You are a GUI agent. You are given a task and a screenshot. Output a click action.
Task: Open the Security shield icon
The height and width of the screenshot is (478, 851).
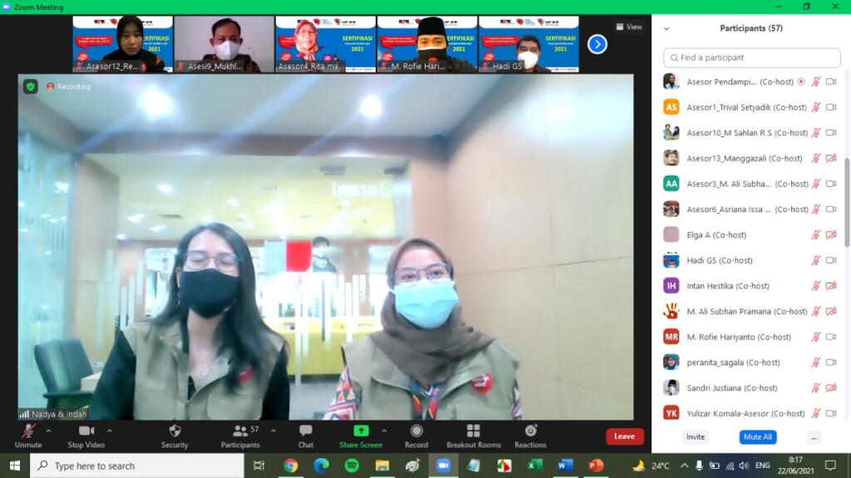[175, 431]
